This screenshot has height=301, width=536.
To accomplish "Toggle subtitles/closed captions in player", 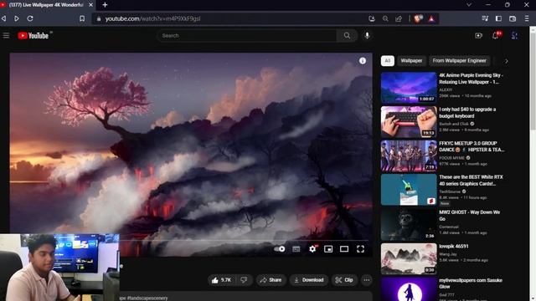I will (296, 249).
